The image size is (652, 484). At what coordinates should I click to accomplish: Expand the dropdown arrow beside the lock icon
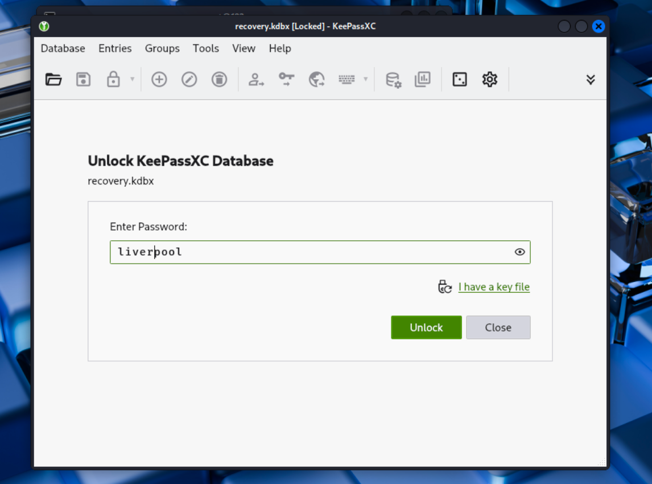(132, 79)
